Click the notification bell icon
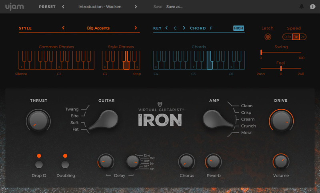The height and width of the screenshot is (193, 320). click(302, 7)
